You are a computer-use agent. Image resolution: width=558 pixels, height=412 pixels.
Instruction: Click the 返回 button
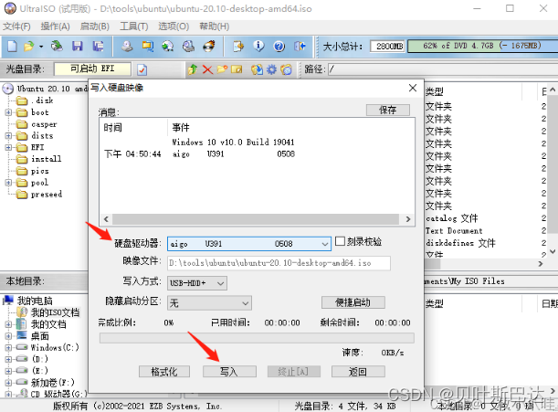358,372
